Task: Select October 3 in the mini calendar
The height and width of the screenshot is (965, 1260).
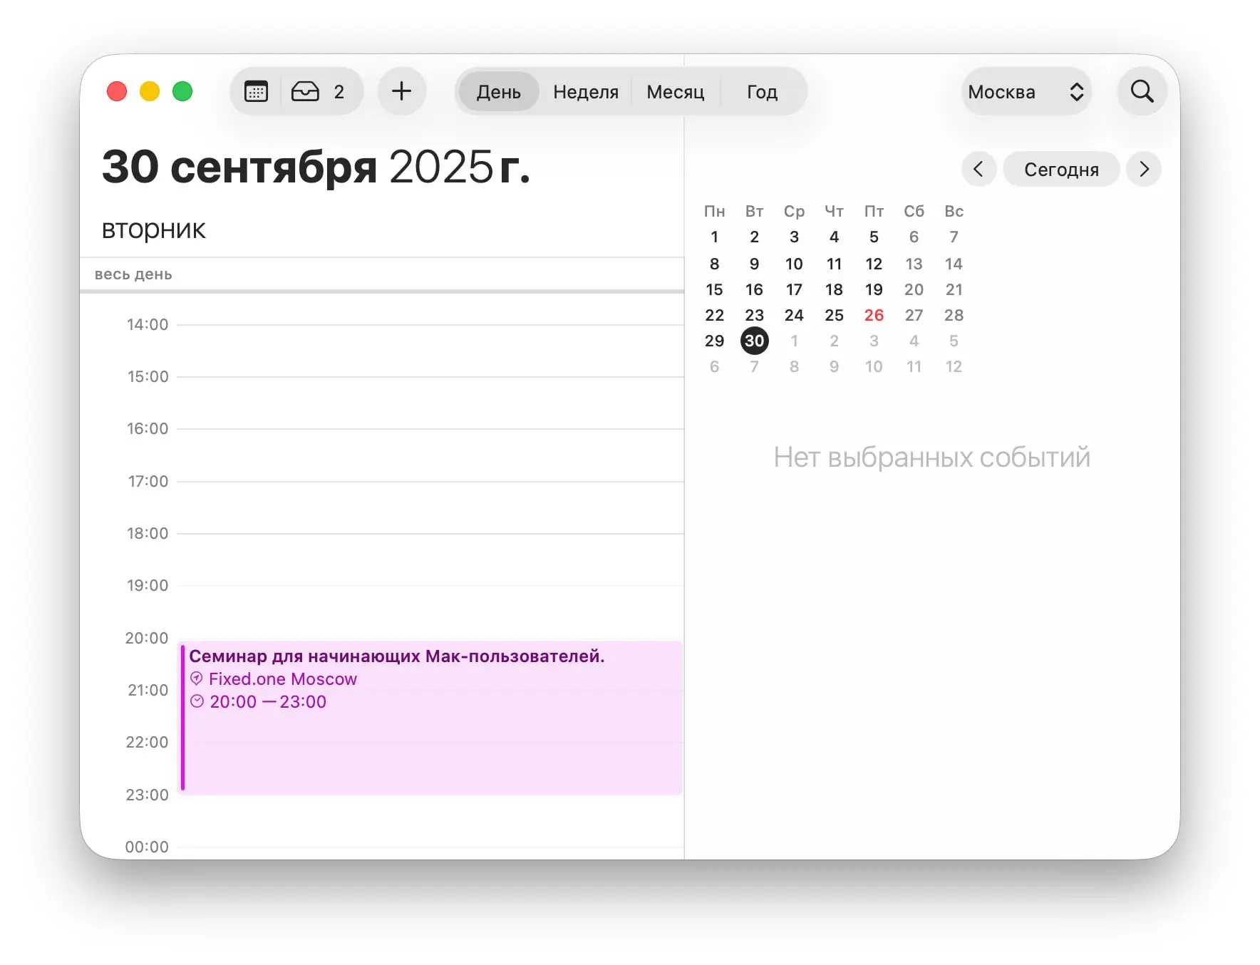Action: point(874,341)
